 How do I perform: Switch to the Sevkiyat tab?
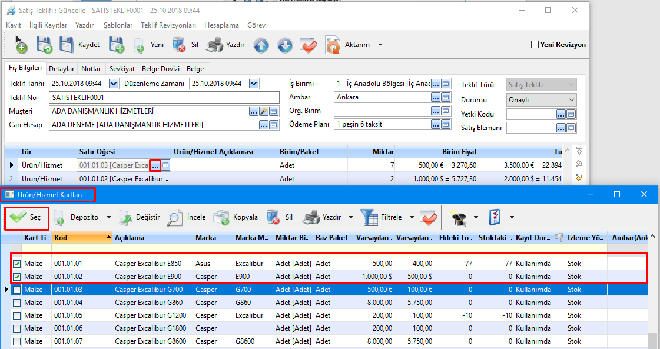[x=122, y=69]
